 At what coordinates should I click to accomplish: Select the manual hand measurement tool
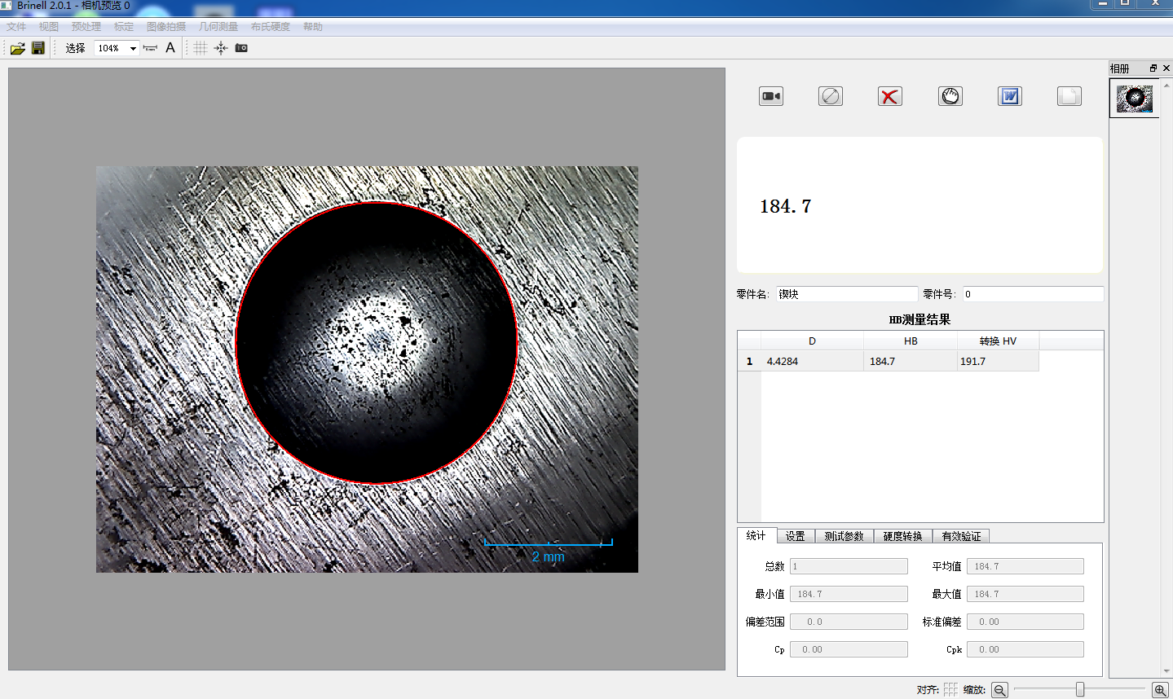point(950,96)
